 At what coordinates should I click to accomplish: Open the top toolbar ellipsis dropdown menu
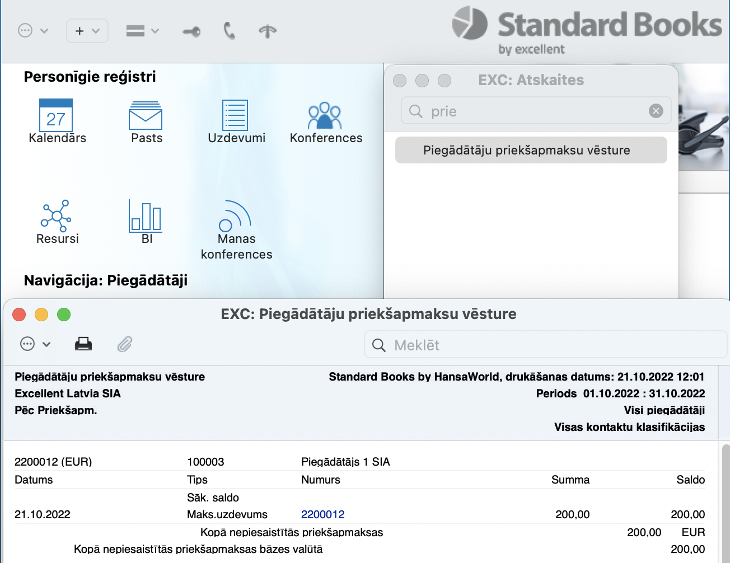[33, 31]
